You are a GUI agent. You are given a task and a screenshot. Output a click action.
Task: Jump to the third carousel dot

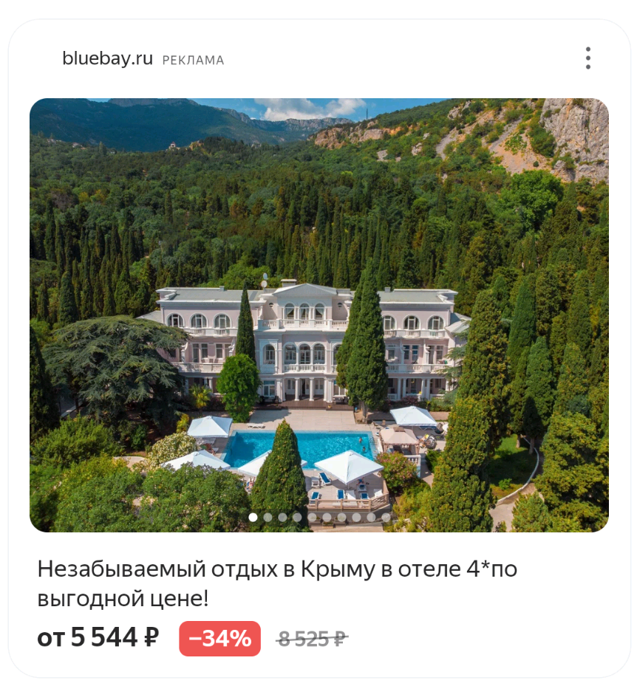(282, 517)
